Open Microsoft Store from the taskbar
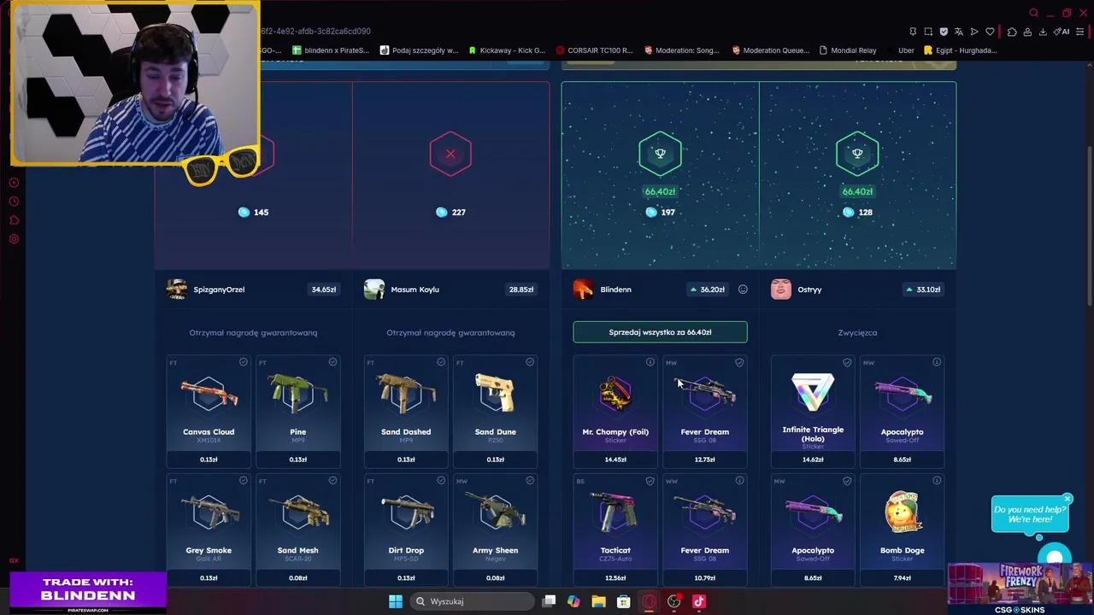1094x615 pixels. [x=624, y=601]
